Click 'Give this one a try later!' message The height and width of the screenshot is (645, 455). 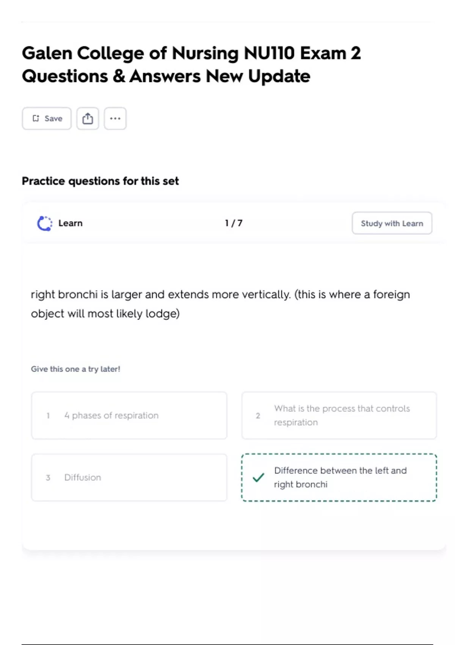(x=75, y=369)
